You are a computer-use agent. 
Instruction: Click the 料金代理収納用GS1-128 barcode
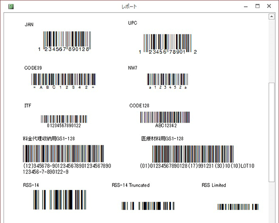[x=63, y=154]
